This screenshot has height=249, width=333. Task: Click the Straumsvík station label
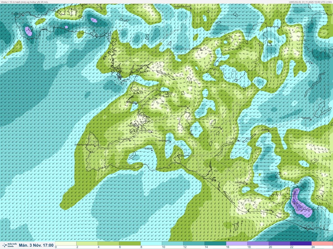coord(123,139)
